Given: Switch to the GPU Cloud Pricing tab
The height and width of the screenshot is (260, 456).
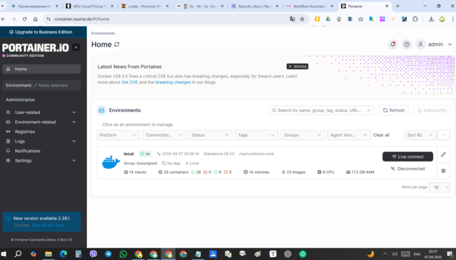Looking at the screenshot, I should click(90, 6).
